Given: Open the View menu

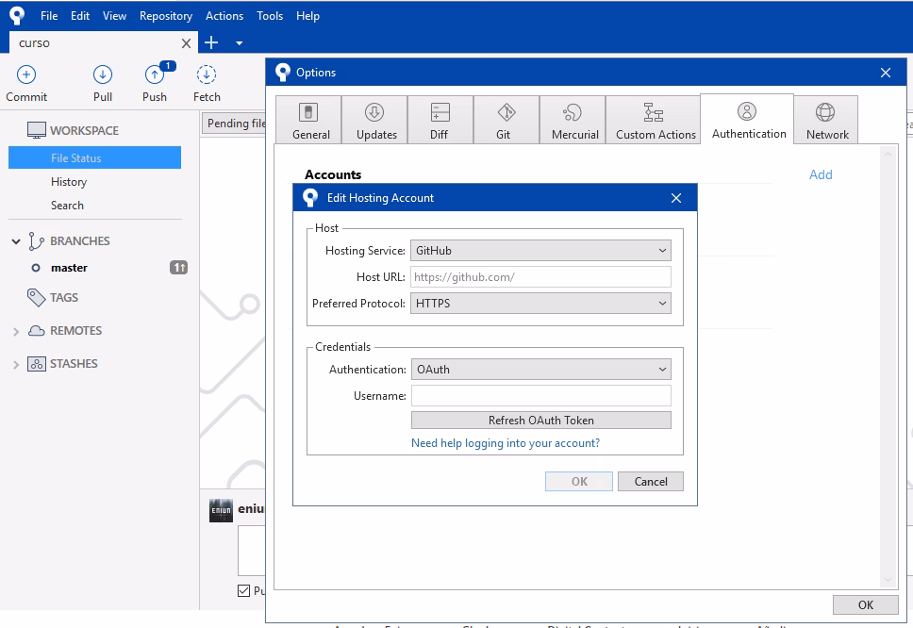Looking at the screenshot, I should (114, 16).
